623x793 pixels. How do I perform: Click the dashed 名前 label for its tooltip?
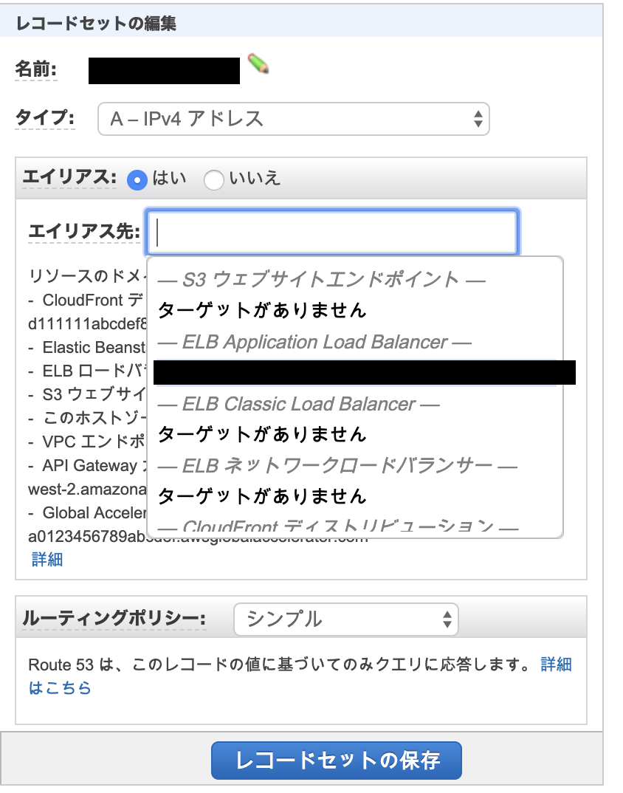coord(35,68)
